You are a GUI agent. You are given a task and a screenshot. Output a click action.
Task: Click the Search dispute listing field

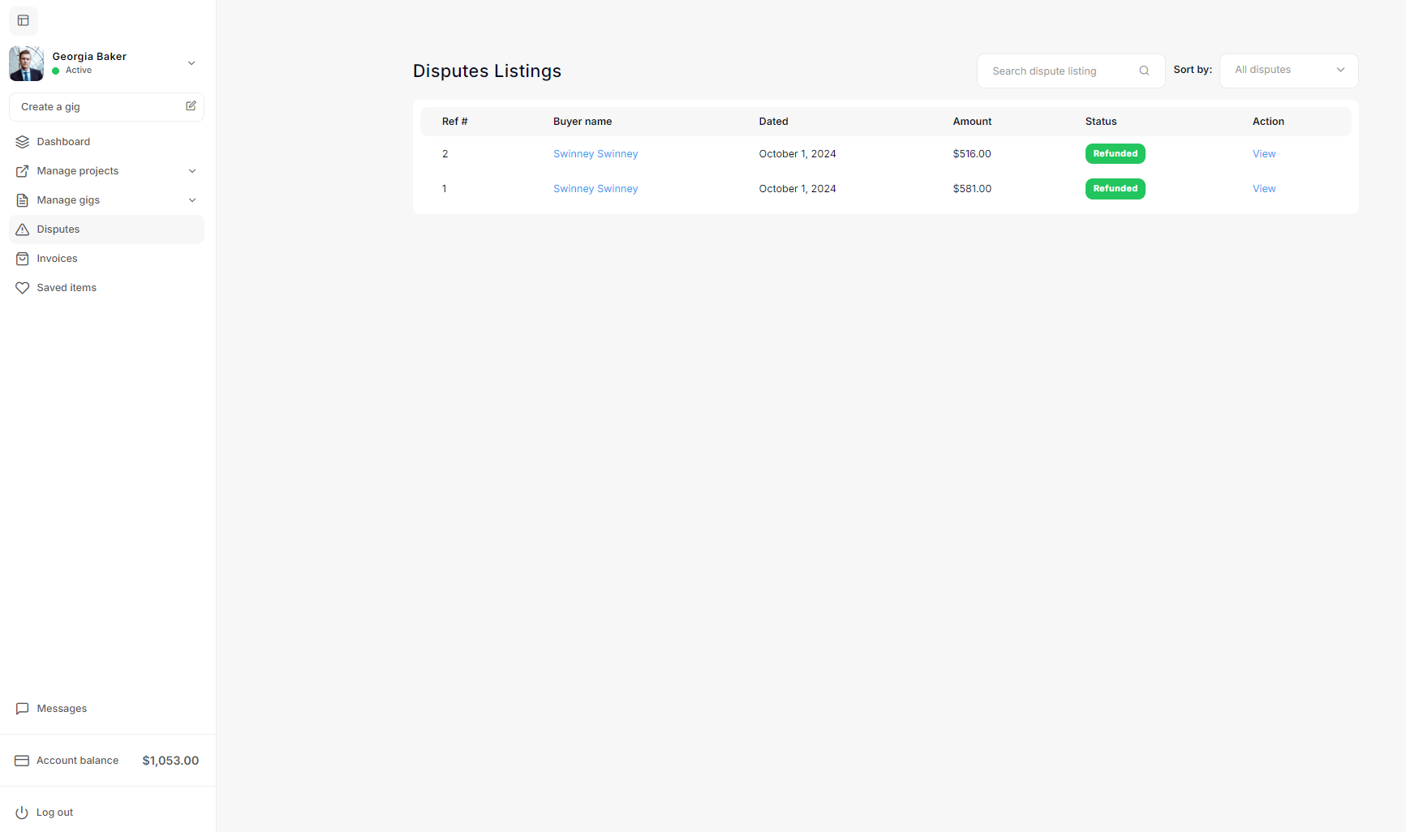[x=1059, y=71]
